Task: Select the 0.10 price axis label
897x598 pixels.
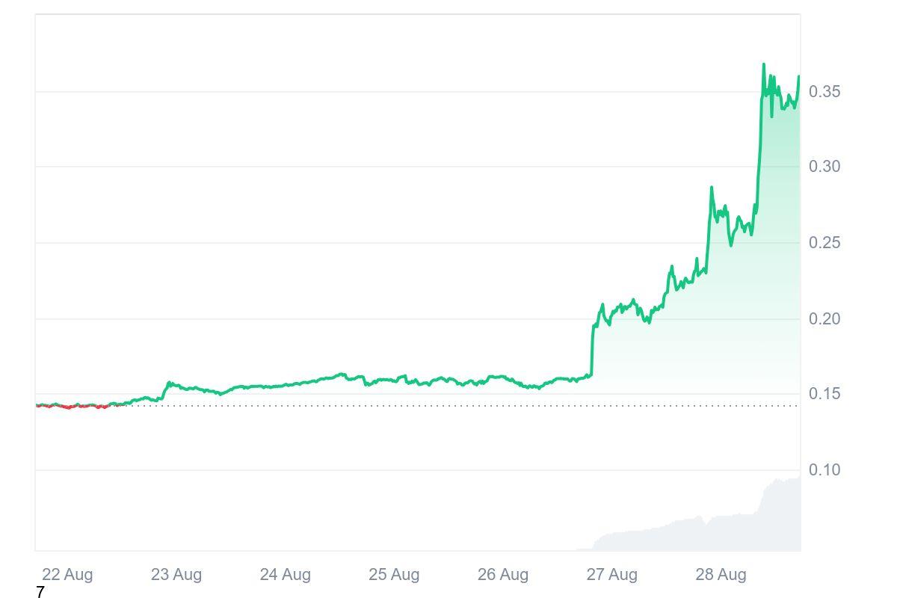Action: (x=824, y=470)
